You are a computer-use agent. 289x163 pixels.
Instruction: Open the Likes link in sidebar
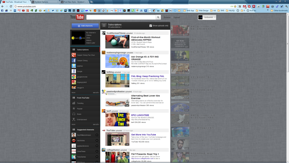click(x=88, y=38)
